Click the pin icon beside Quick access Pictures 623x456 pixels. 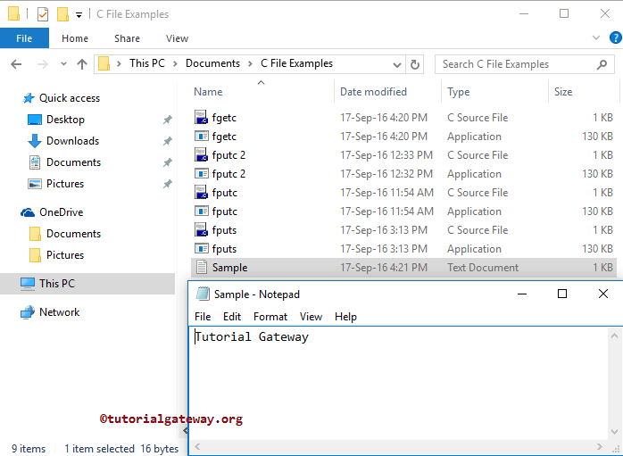coord(168,184)
